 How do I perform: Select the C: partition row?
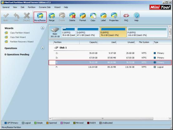click(x=110, y=53)
